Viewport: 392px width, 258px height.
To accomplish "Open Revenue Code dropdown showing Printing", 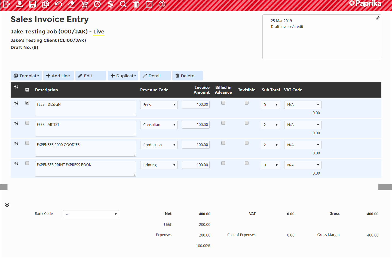I will (x=159, y=165).
